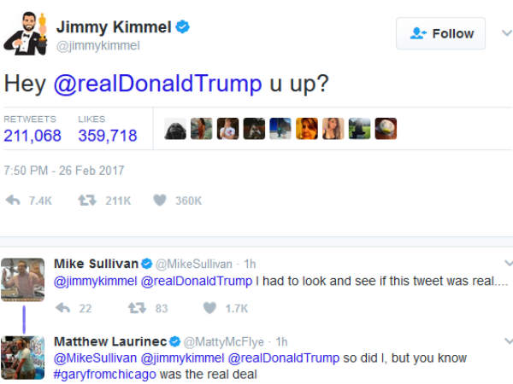View the 211,068 retweets list
Image resolution: width=513 pixels, height=384 pixels.
tap(32, 136)
